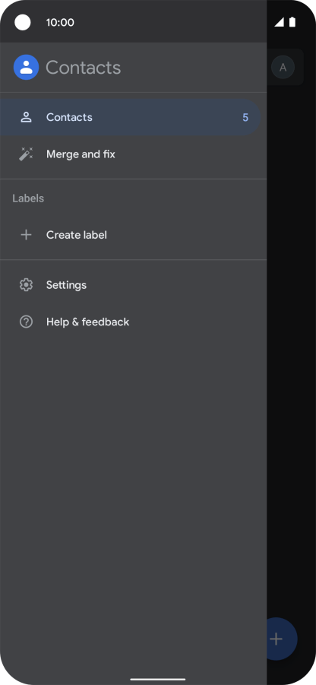The image size is (316, 685).
Task: Click the Help question mark icon
Action: 26,322
